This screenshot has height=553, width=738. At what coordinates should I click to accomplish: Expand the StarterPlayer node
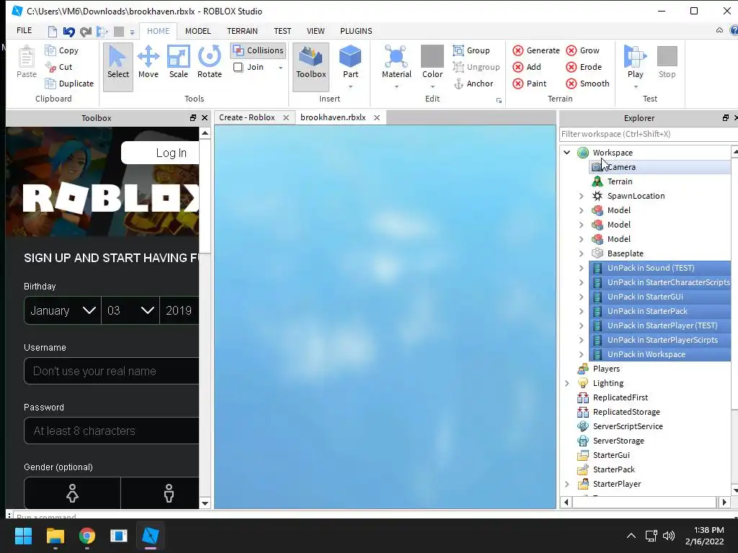coord(567,484)
